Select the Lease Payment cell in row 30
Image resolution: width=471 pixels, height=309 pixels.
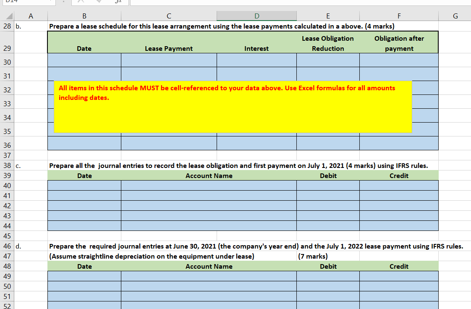click(x=169, y=60)
